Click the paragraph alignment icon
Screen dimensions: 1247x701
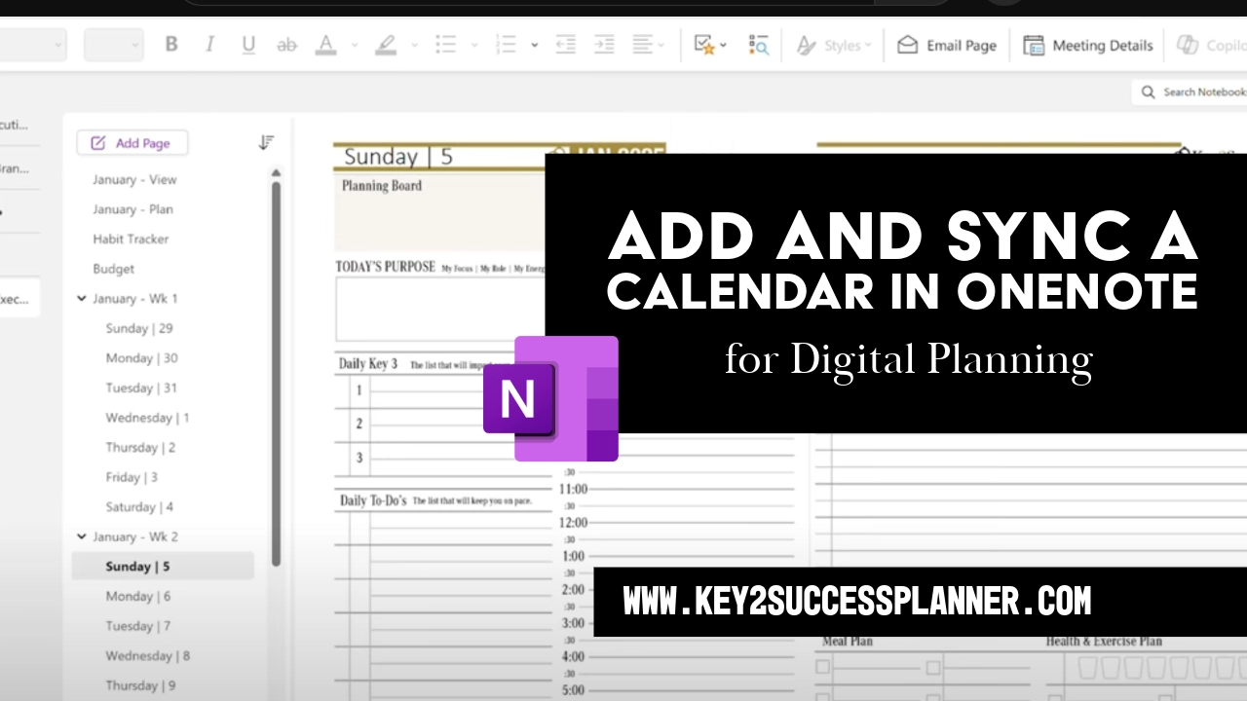click(642, 45)
